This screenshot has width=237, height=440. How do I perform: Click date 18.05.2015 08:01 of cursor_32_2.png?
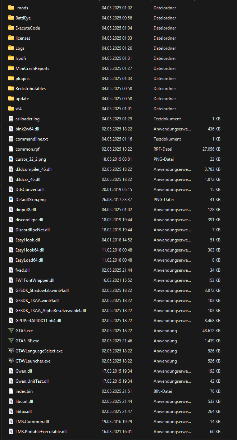pos(117,159)
